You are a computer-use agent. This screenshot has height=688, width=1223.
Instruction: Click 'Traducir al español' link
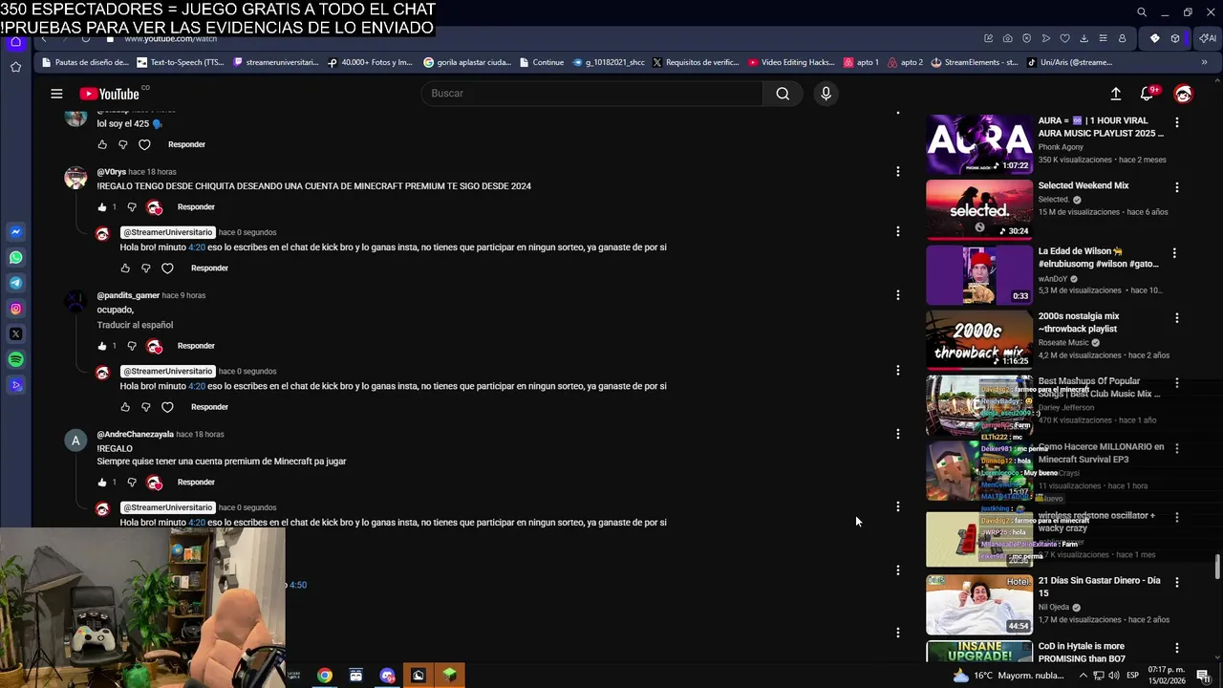(x=135, y=325)
